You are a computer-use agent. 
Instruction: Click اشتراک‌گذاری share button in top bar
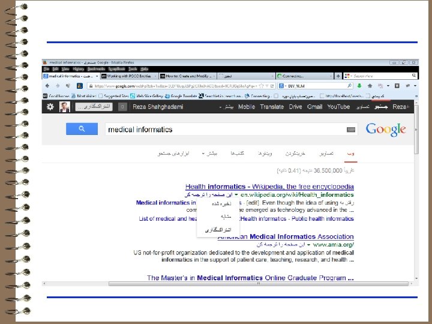(x=94, y=107)
